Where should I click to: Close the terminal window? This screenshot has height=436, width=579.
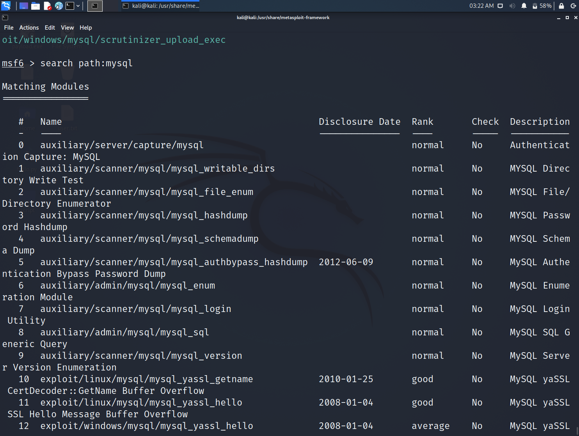pyautogui.click(x=575, y=18)
